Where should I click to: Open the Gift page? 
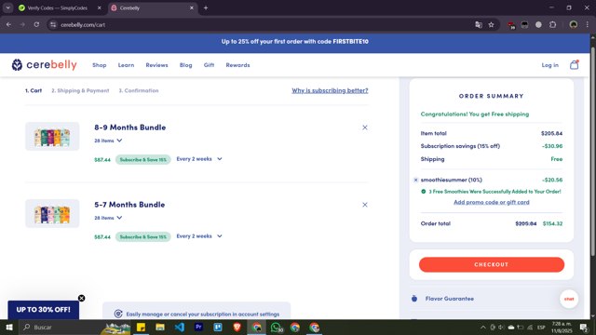(x=209, y=65)
